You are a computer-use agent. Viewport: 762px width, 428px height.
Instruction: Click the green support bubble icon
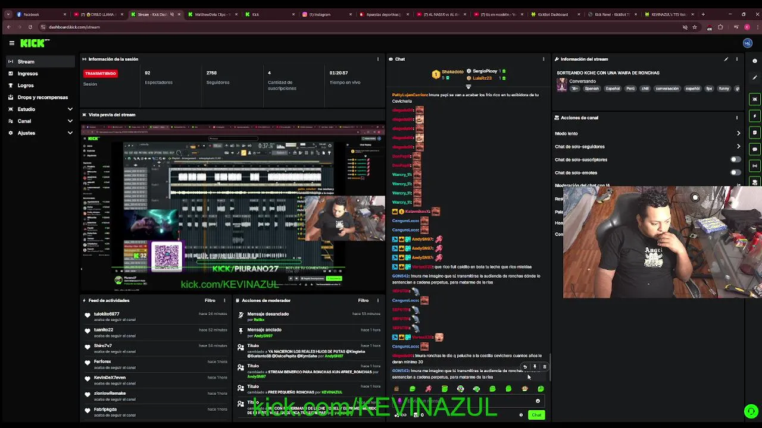(751, 411)
